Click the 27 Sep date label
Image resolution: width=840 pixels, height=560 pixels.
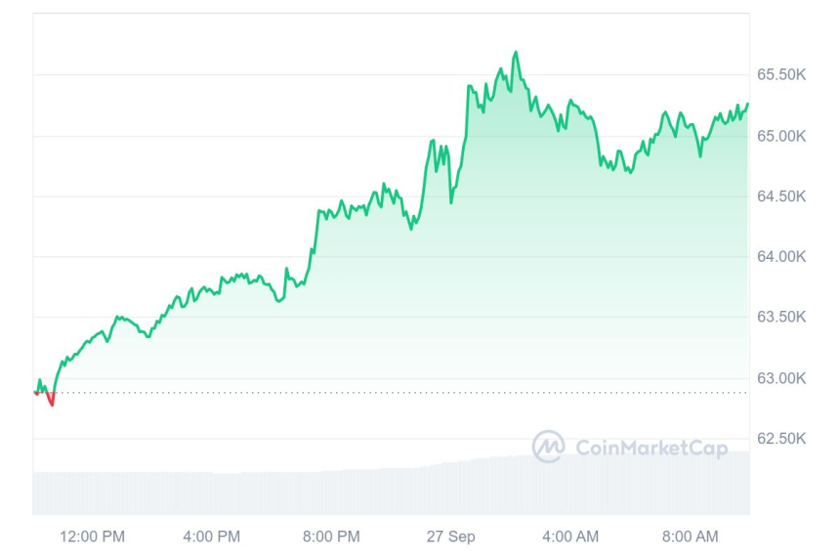tap(450, 537)
